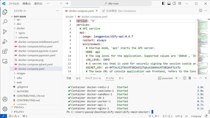Viewport: 210px width, 118px height.
Task: Open Remote Explorer icon in activity bar
Action: pos(5,61)
